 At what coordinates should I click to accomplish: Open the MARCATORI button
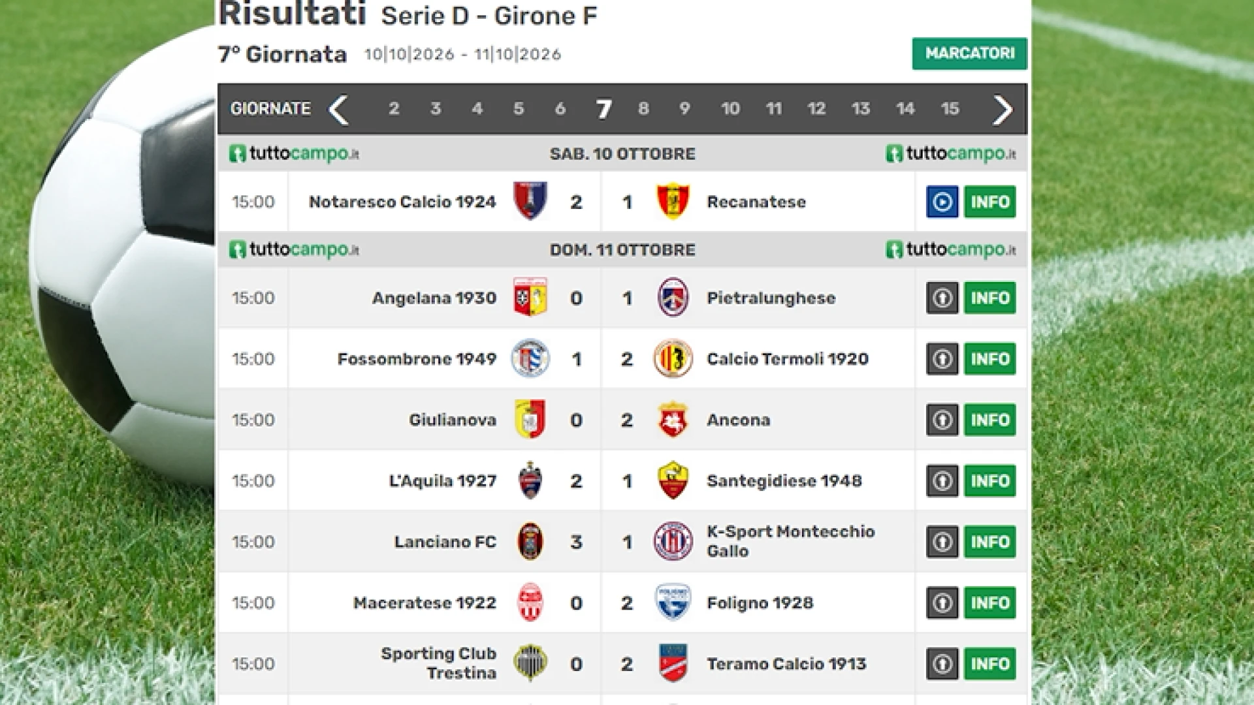pos(969,54)
